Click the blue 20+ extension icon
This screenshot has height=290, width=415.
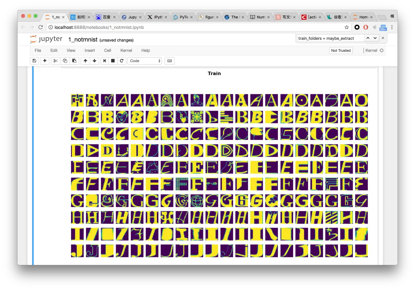pyautogui.click(x=383, y=27)
